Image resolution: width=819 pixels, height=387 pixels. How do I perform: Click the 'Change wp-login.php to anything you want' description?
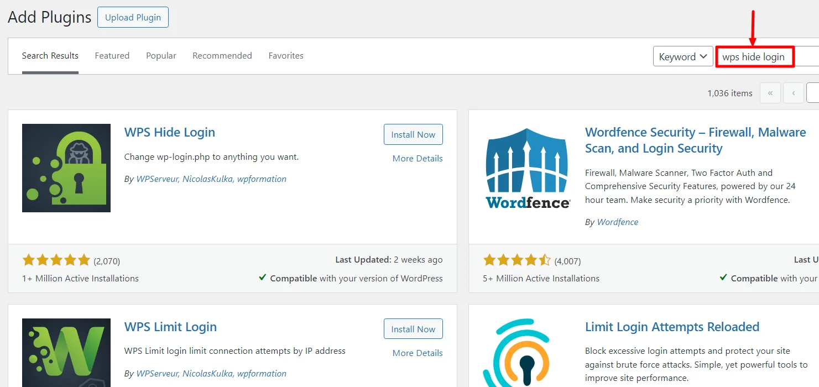pos(211,156)
